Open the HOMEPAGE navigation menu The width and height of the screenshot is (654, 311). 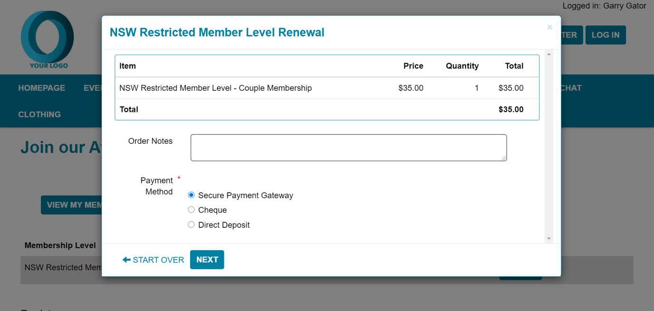click(x=41, y=88)
